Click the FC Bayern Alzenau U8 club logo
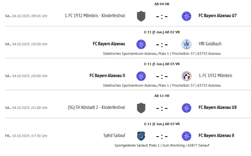 [x=186, y=108]
